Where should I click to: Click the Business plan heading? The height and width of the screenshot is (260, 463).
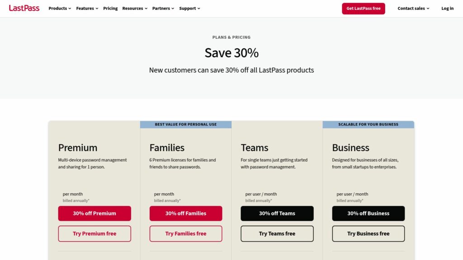pyautogui.click(x=350, y=148)
